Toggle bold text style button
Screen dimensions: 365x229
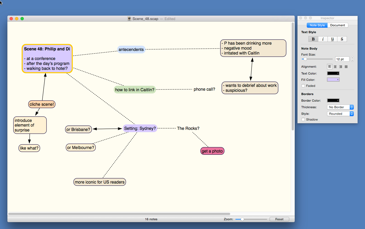313,39
